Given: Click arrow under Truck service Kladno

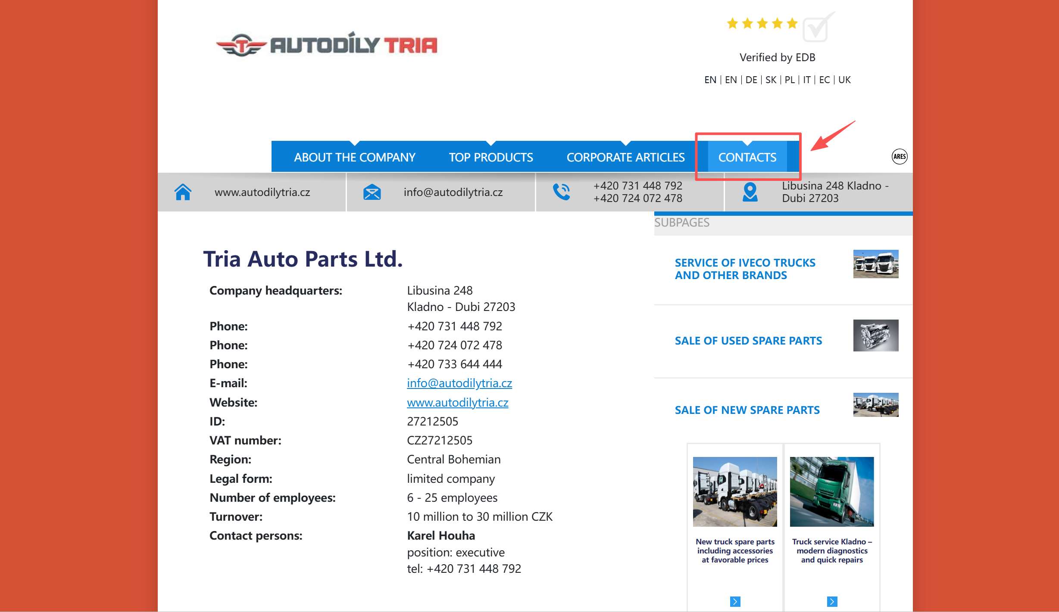Looking at the screenshot, I should pos(832,601).
